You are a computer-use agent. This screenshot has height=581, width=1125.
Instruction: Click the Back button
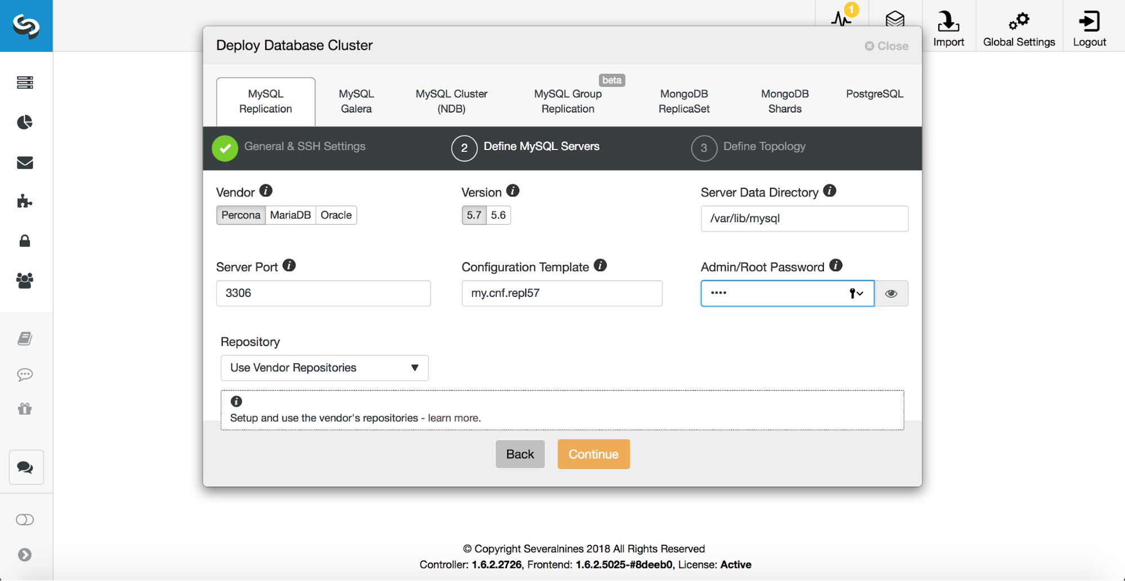tap(520, 454)
